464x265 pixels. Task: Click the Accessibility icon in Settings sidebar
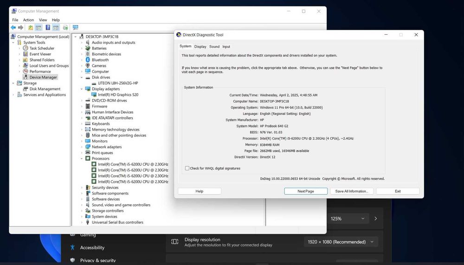tap(72, 247)
